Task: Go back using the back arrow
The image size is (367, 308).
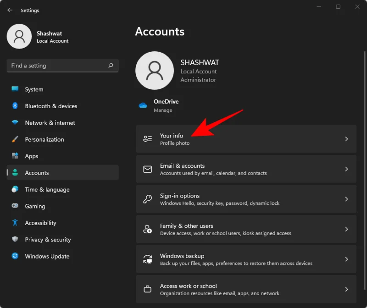Action: click(10, 10)
